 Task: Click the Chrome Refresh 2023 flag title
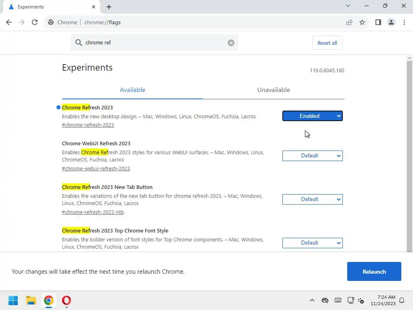tap(87, 107)
